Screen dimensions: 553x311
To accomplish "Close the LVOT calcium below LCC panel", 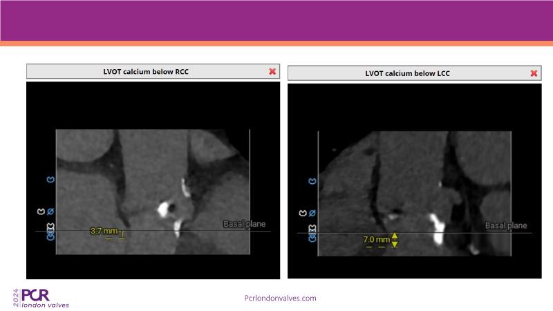I will (x=534, y=73).
